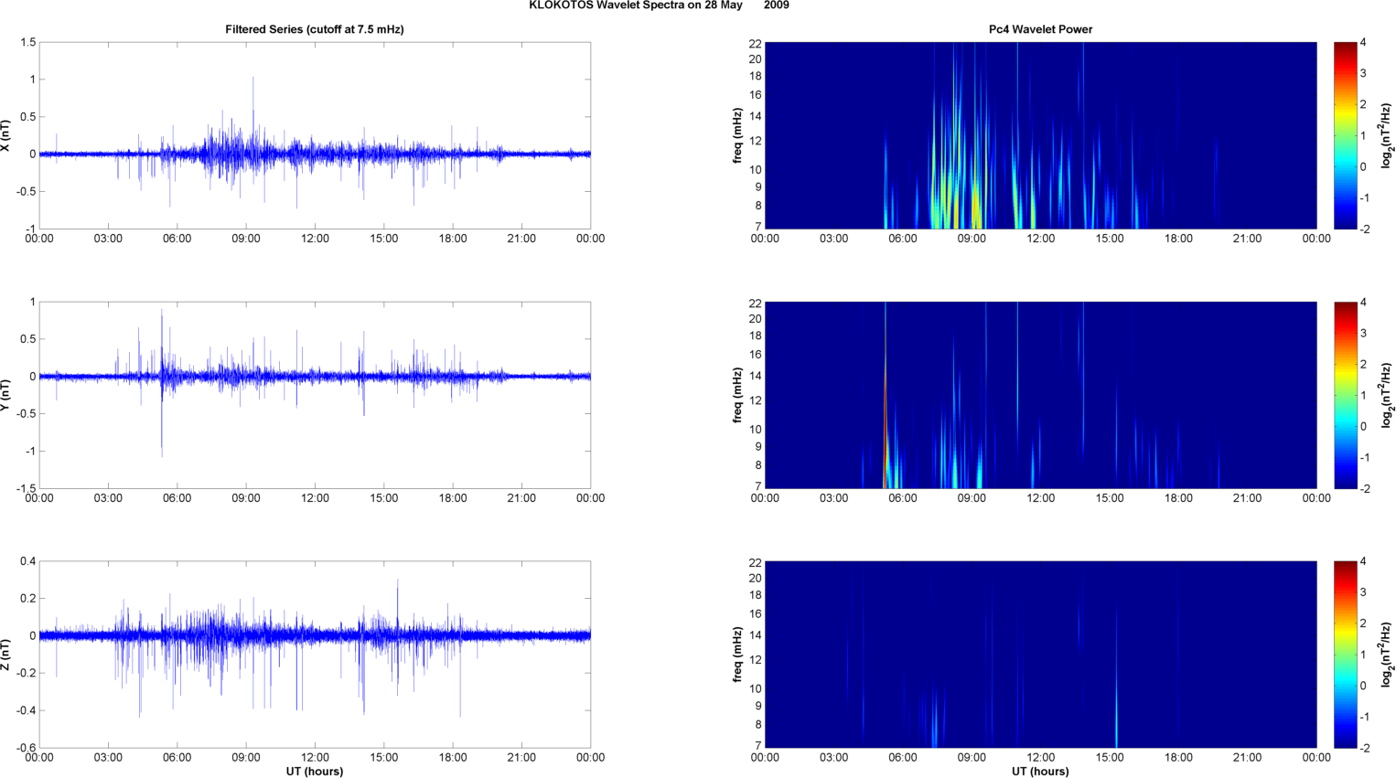Click "UT (hours)" under the Z time series

coord(315,772)
